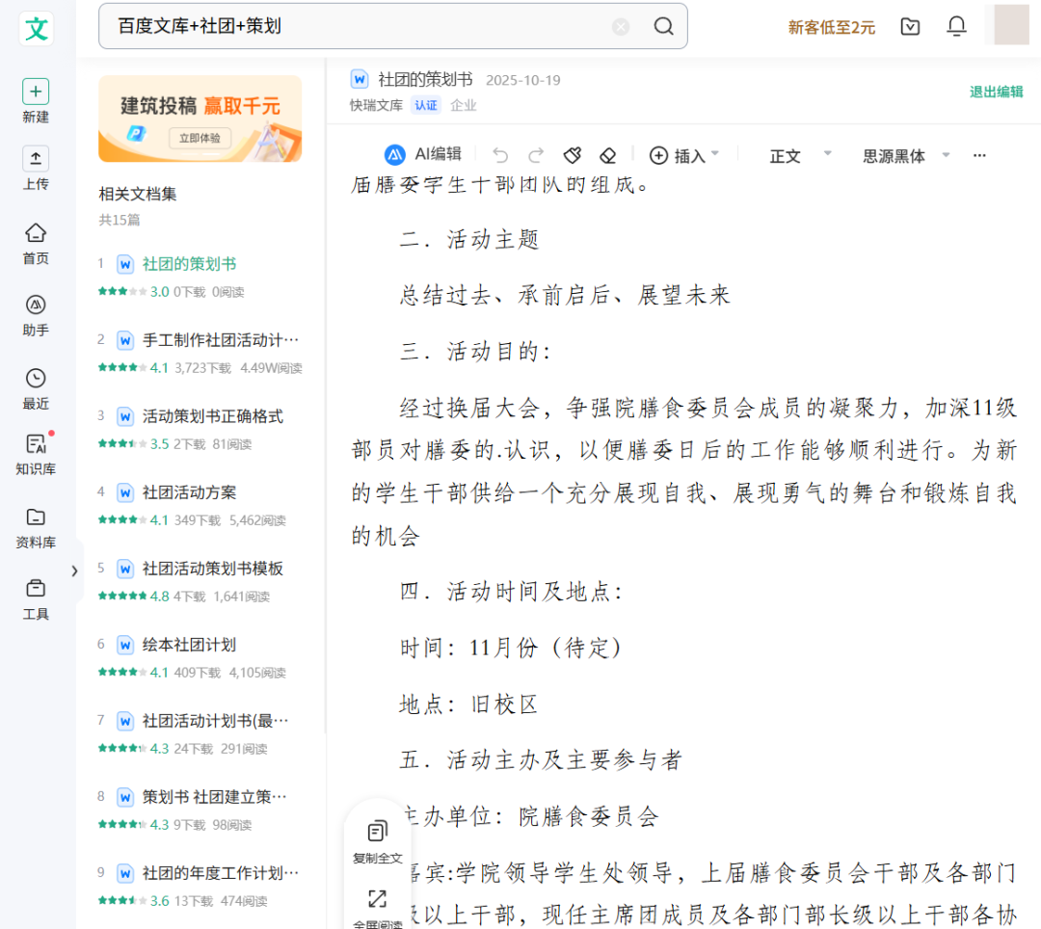Select the format painter brush icon
Screen dimensions: 1041x929
point(573,155)
